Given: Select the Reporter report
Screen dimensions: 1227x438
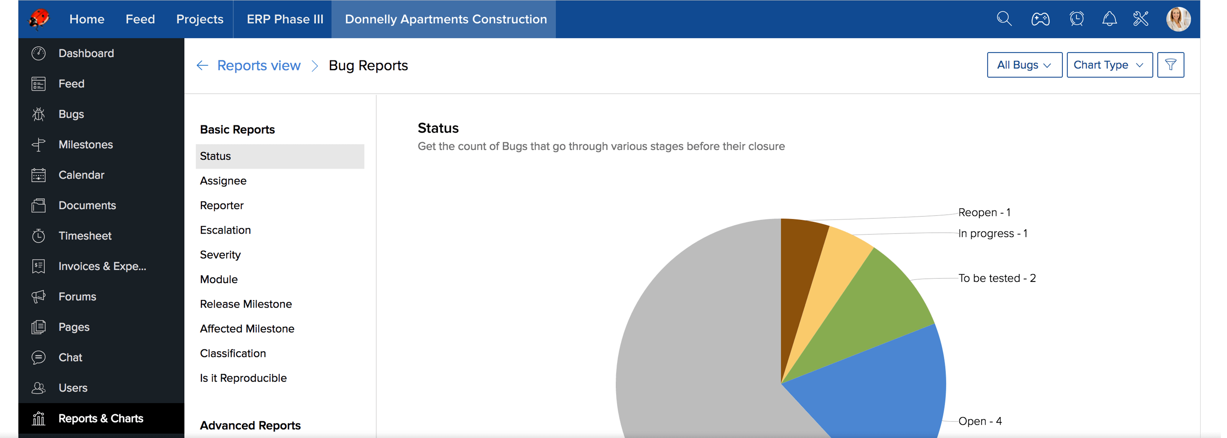Looking at the screenshot, I should coord(222,206).
